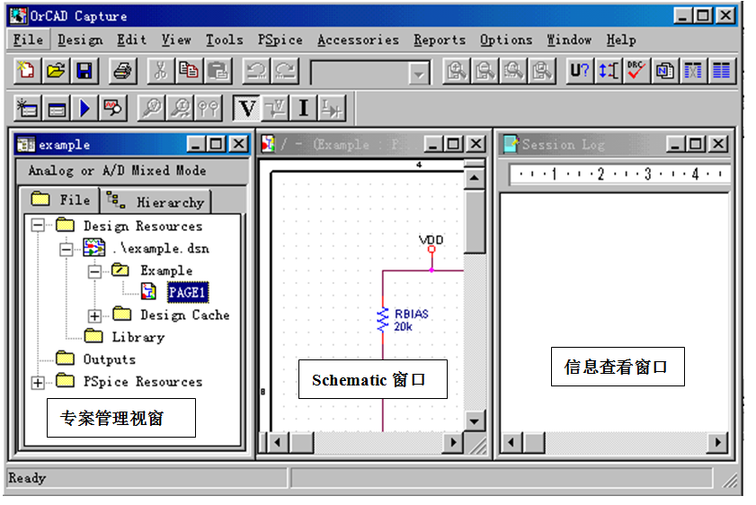View simulation results icon
The image size is (756, 505).
tap(113, 108)
